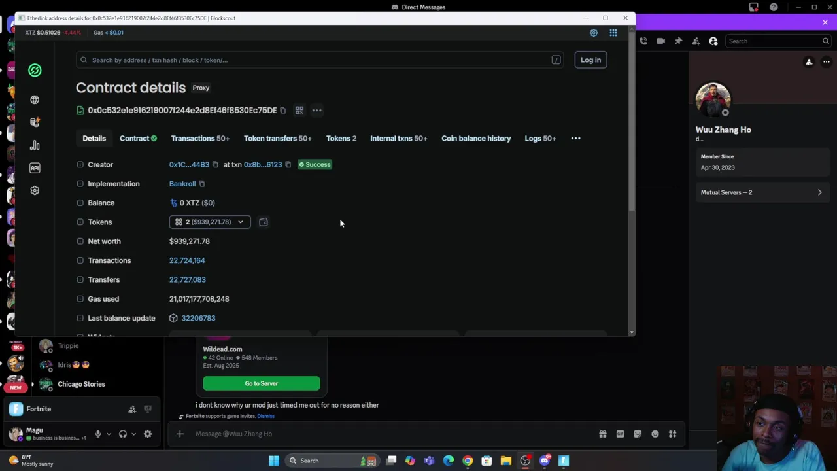Open transfers count 22,727,083 link
The height and width of the screenshot is (471, 837).
pyautogui.click(x=188, y=280)
